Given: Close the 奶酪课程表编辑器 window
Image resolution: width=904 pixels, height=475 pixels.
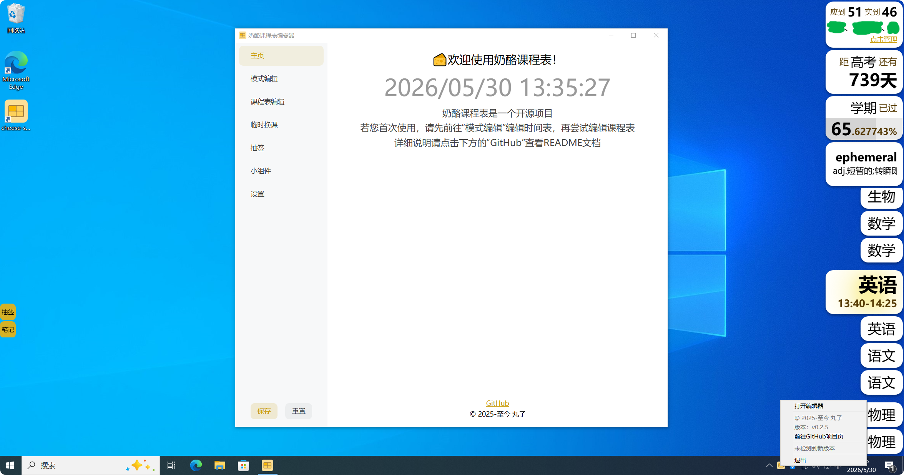Looking at the screenshot, I should (x=656, y=35).
